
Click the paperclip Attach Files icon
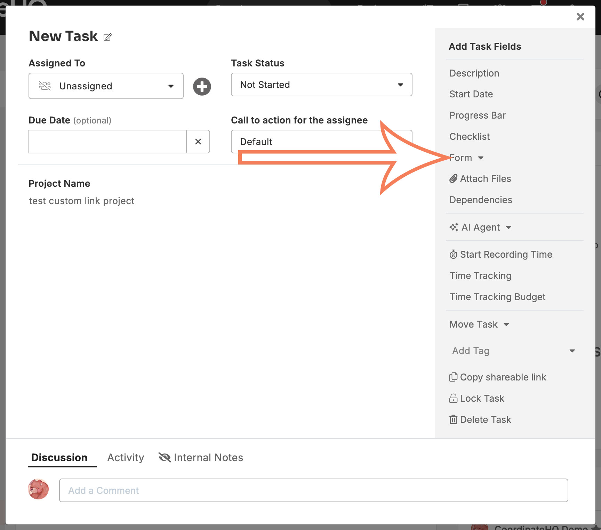[453, 179]
